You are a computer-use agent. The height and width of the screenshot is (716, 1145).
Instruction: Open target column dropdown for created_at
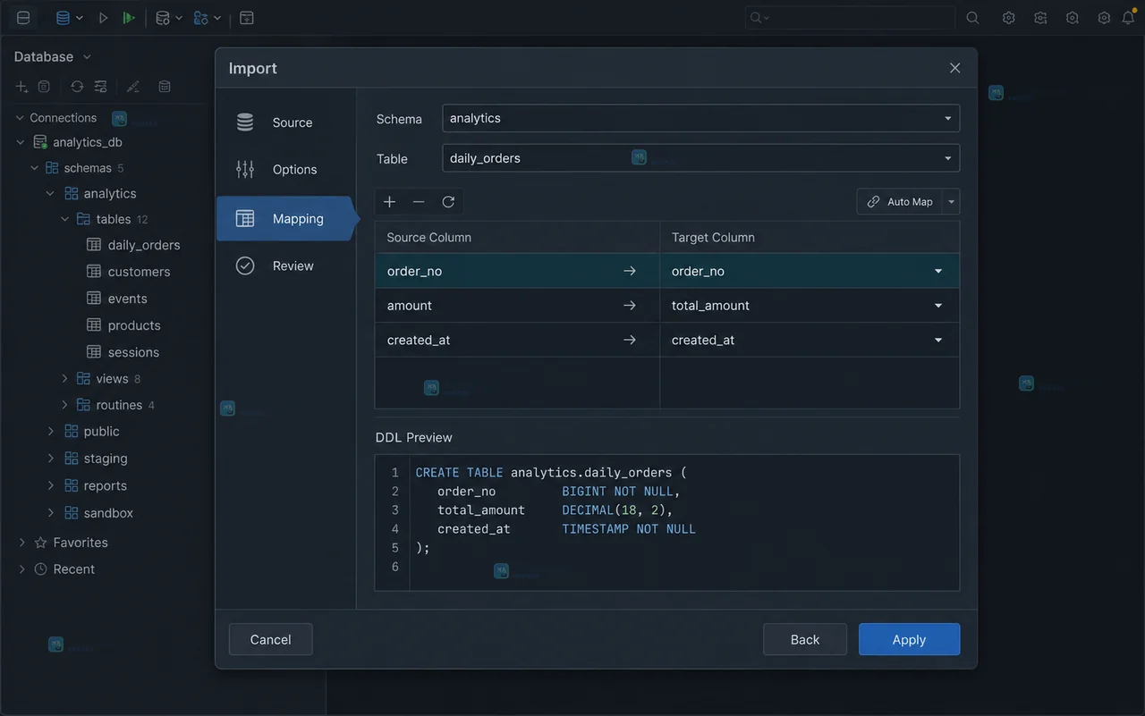938,341
